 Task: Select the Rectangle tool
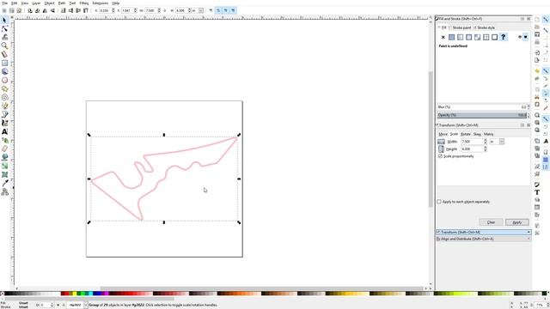[x=4, y=63]
